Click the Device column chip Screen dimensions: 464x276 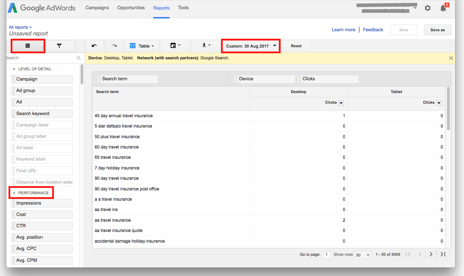265,79
